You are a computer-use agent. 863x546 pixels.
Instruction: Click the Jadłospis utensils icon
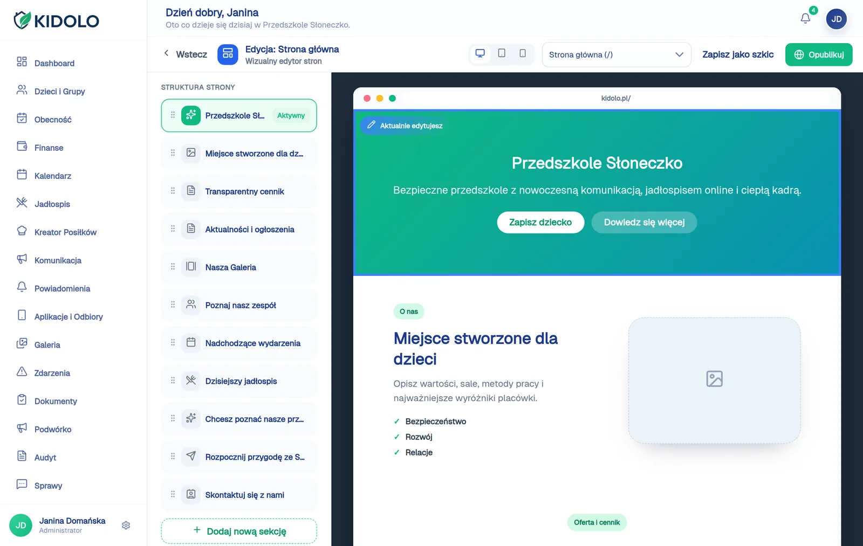pyautogui.click(x=22, y=203)
